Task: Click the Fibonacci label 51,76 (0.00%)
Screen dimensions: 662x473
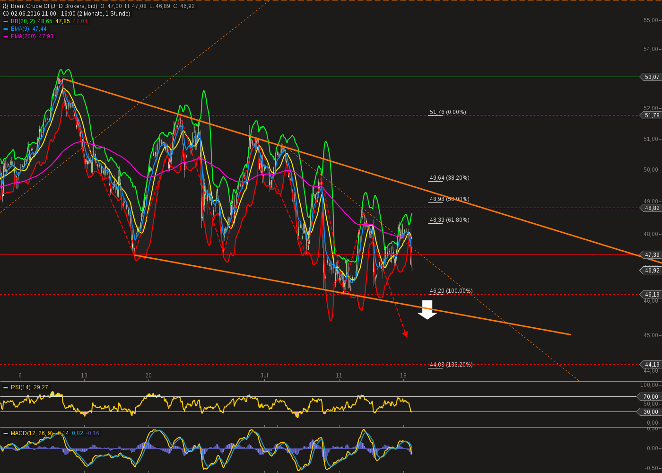Action: 448,112
